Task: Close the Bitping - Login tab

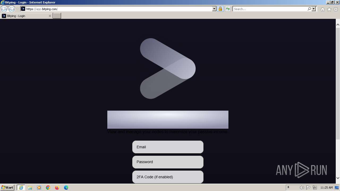Action: (50, 16)
